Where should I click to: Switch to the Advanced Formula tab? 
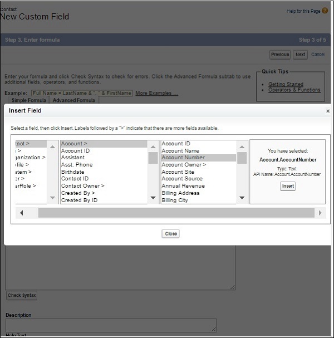point(73,100)
